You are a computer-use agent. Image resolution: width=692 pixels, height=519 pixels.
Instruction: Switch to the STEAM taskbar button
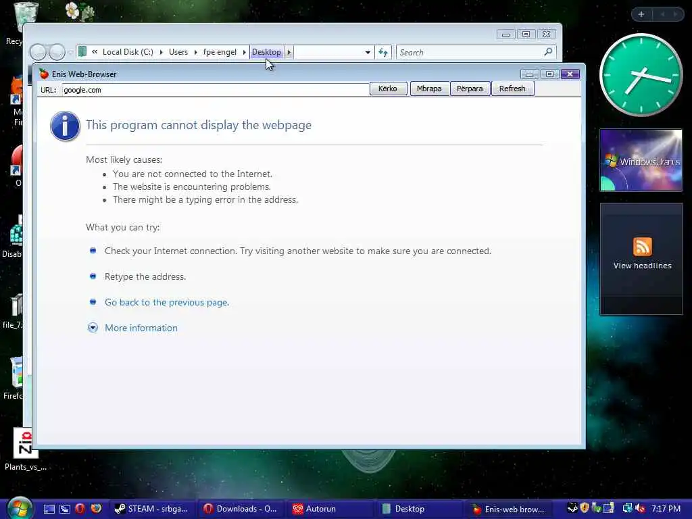(151, 509)
